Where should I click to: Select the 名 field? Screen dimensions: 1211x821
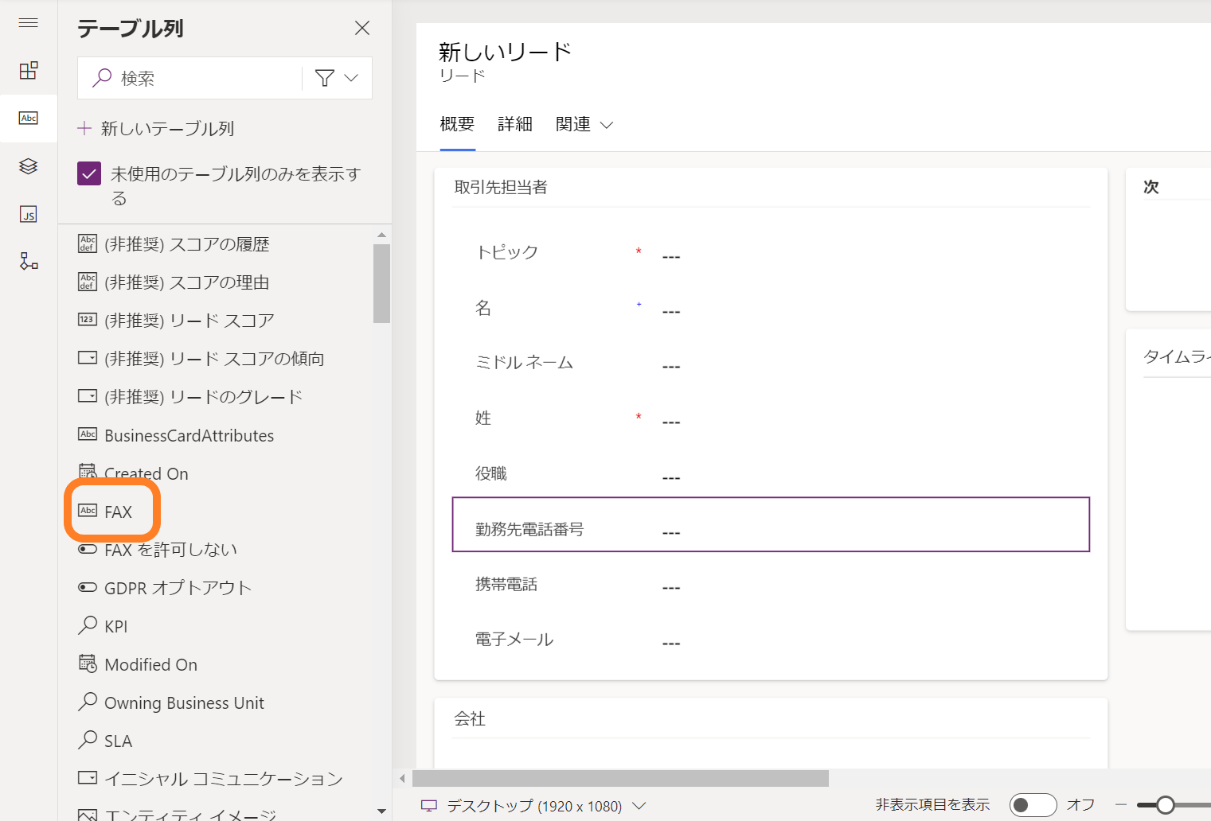771,309
